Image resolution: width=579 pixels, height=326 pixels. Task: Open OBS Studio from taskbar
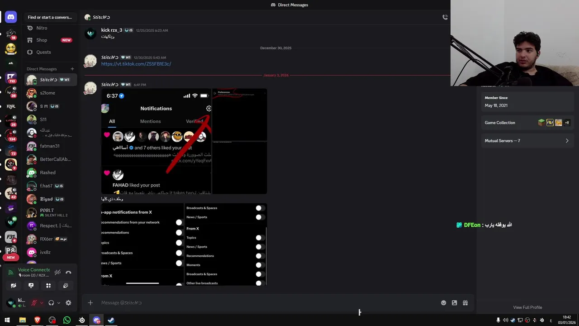coord(52,320)
